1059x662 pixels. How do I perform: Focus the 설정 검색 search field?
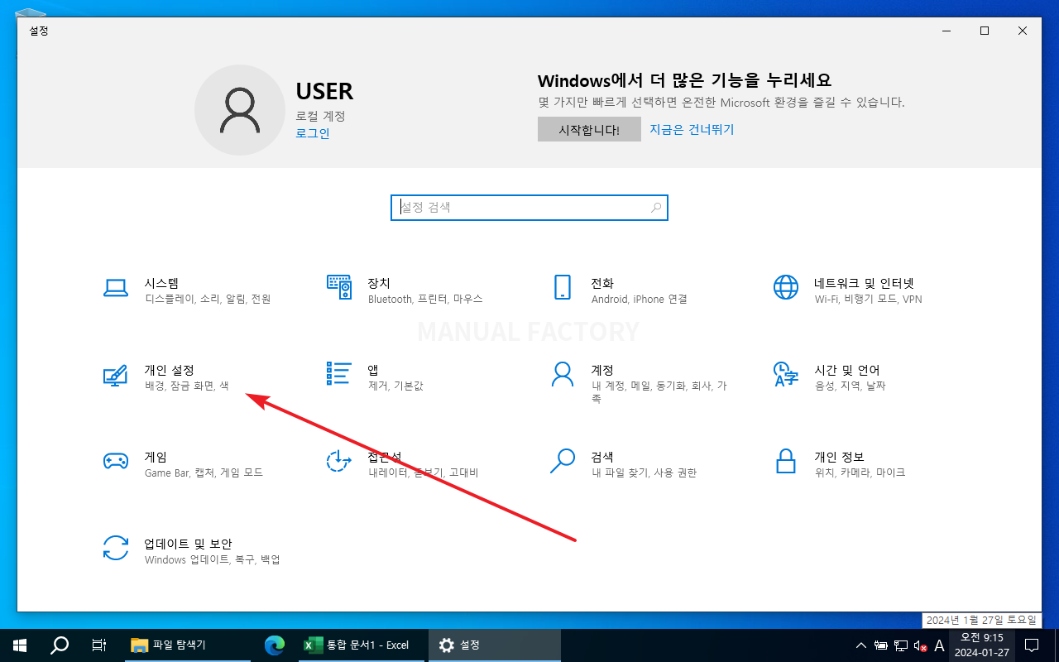[x=529, y=208]
